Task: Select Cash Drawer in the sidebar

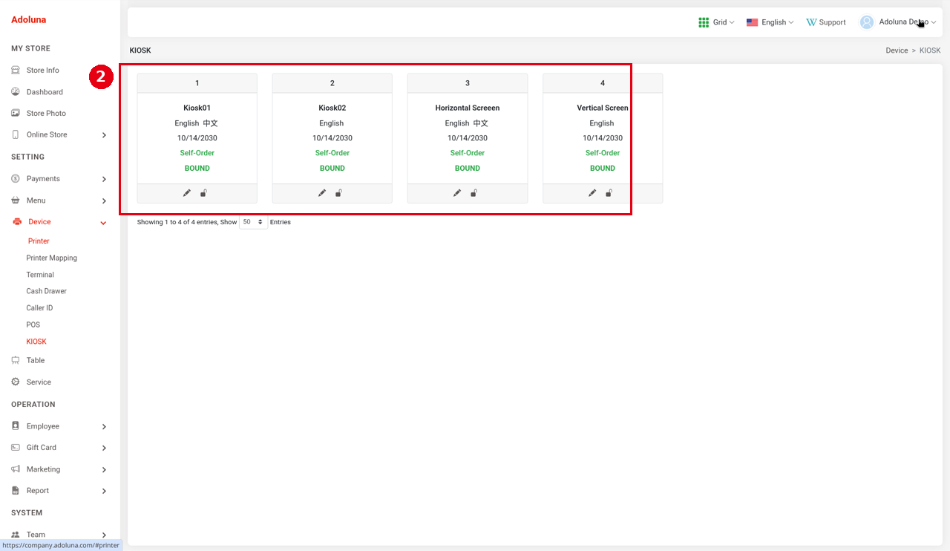Action: coord(47,291)
